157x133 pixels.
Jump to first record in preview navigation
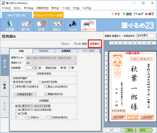pyautogui.click(x=122, y=130)
